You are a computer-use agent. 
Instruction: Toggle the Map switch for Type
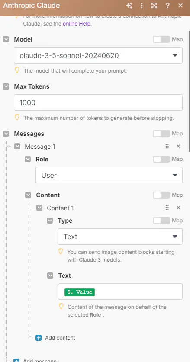[161, 221]
